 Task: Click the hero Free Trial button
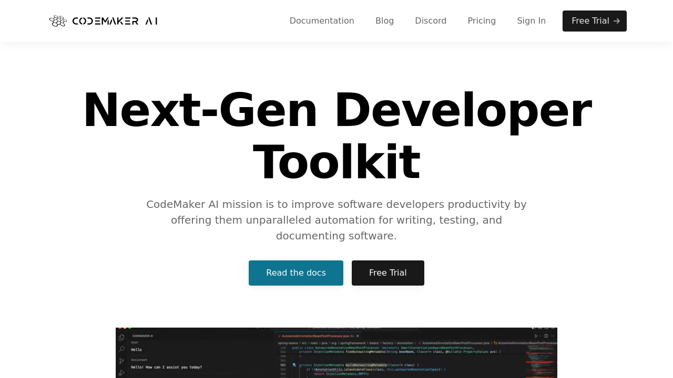[388, 273]
